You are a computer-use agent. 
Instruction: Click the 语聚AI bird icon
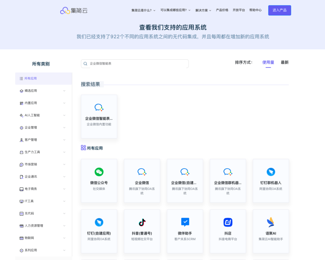point(271,222)
